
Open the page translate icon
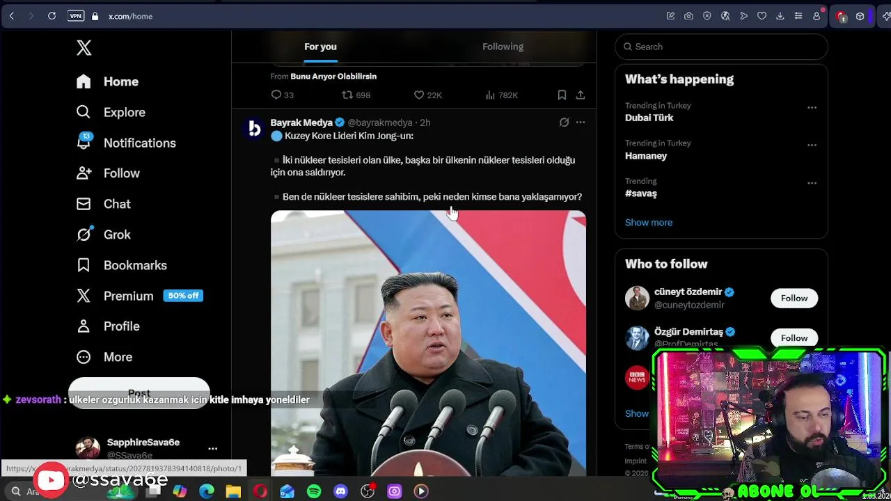point(725,16)
